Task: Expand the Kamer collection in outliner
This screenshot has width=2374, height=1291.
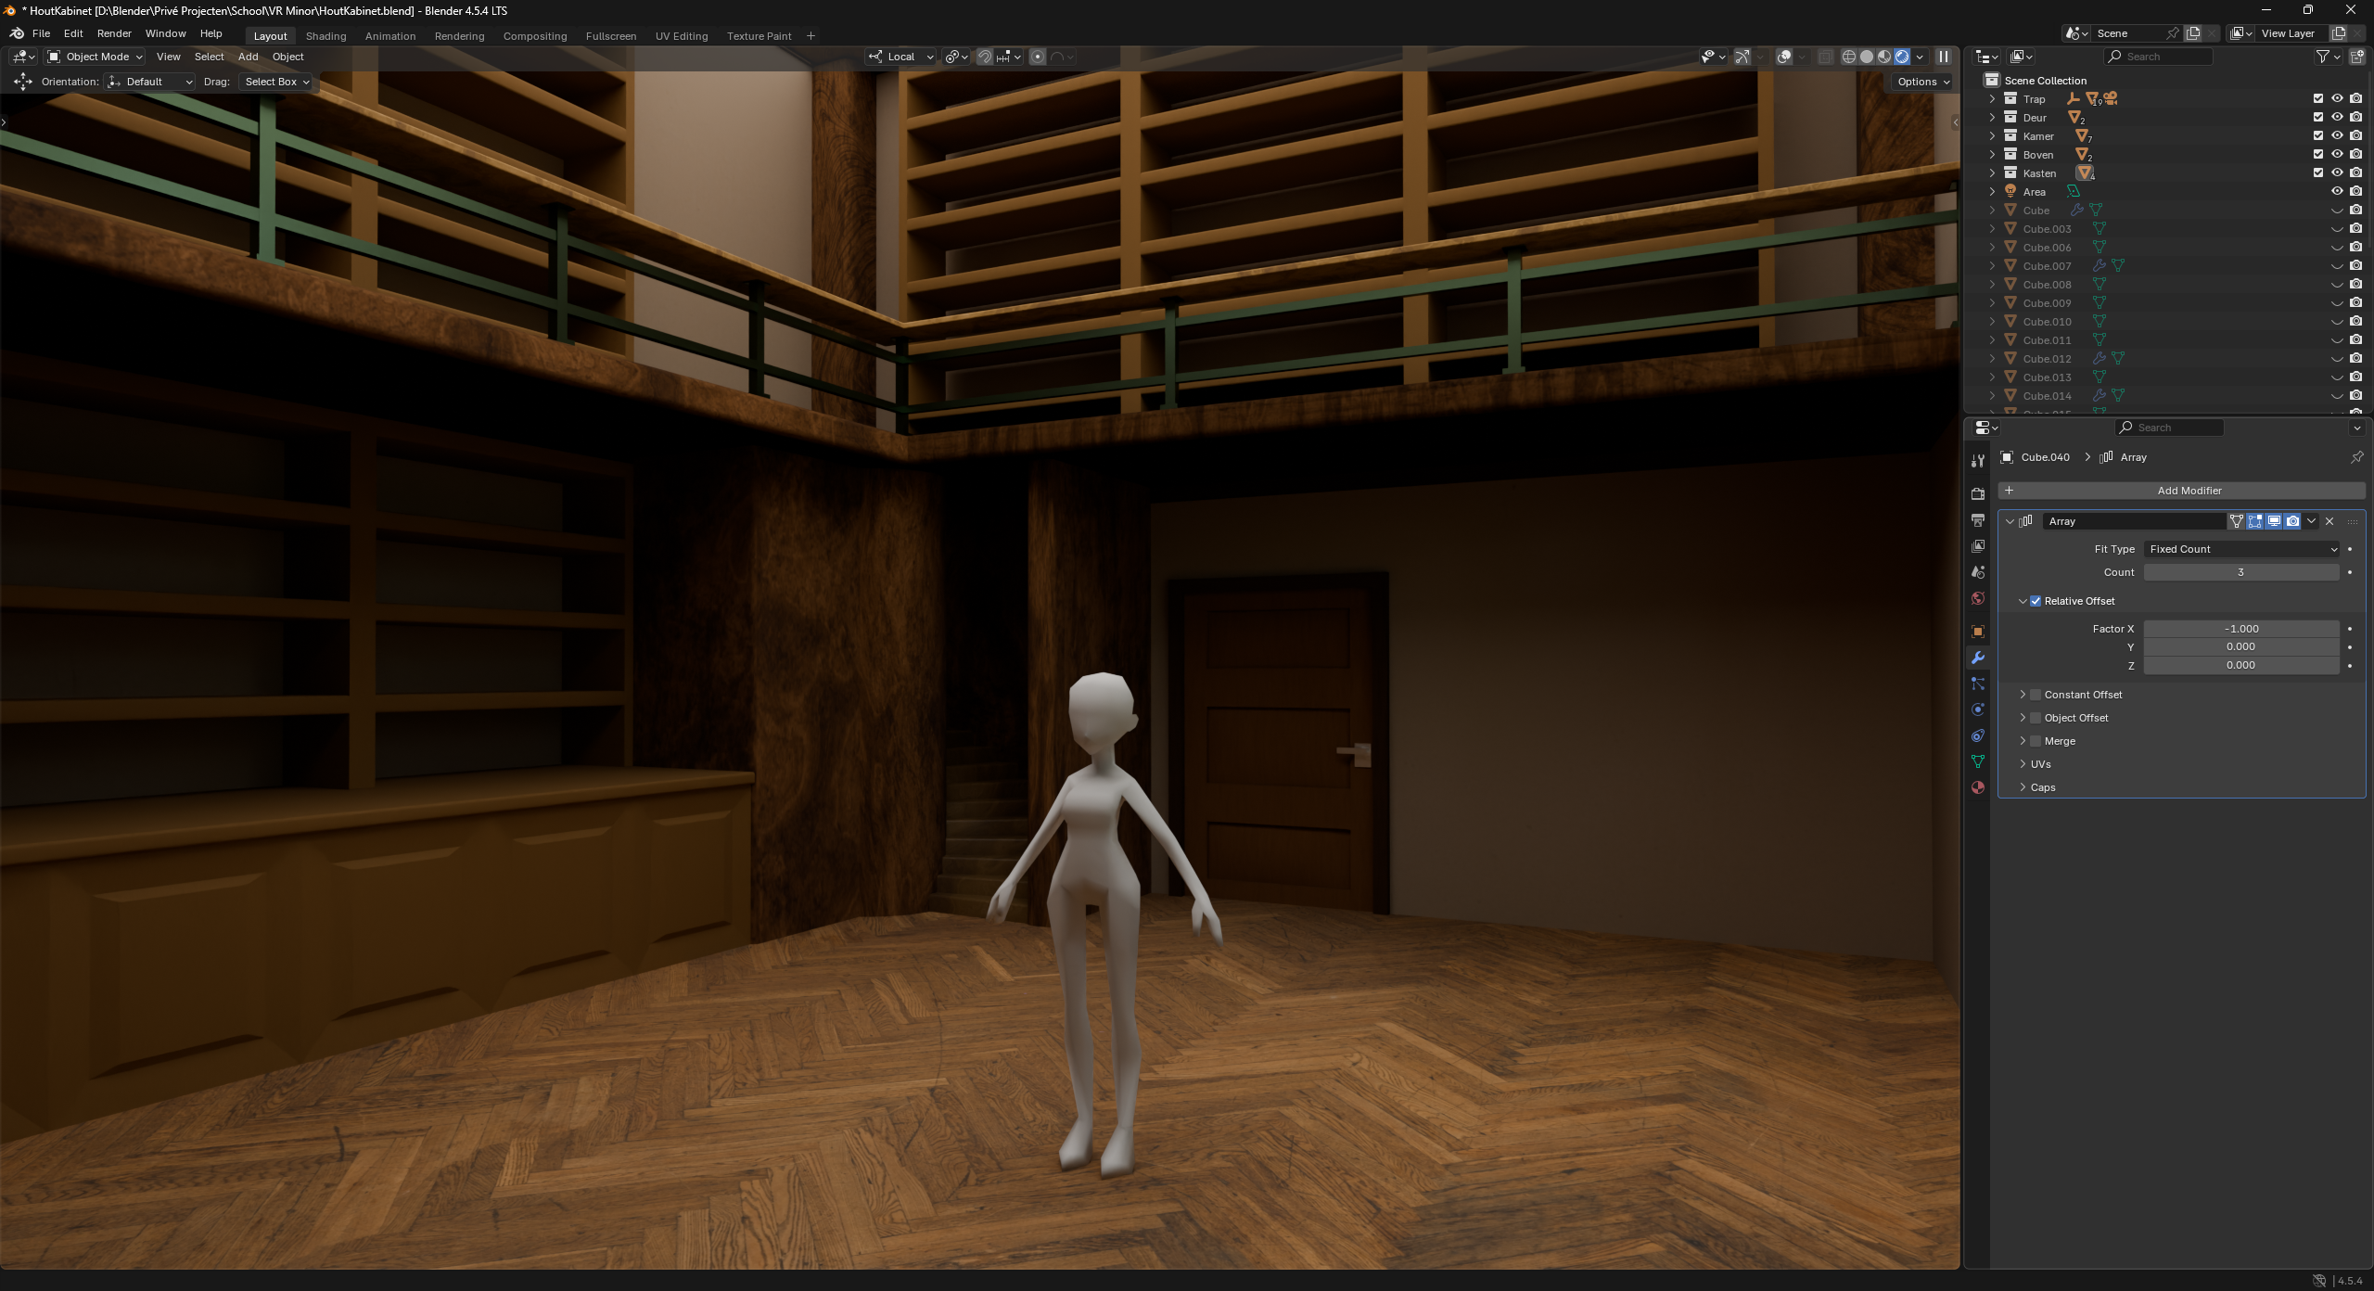Action: [x=1992, y=135]
